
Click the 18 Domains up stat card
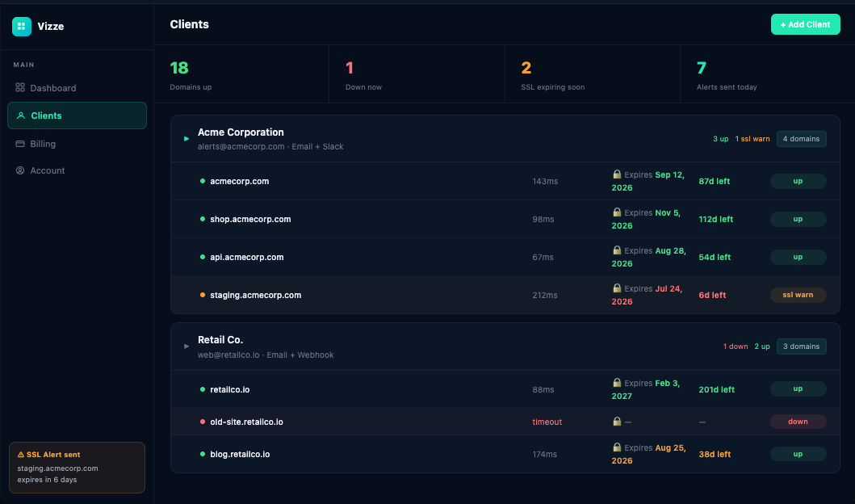241,74
